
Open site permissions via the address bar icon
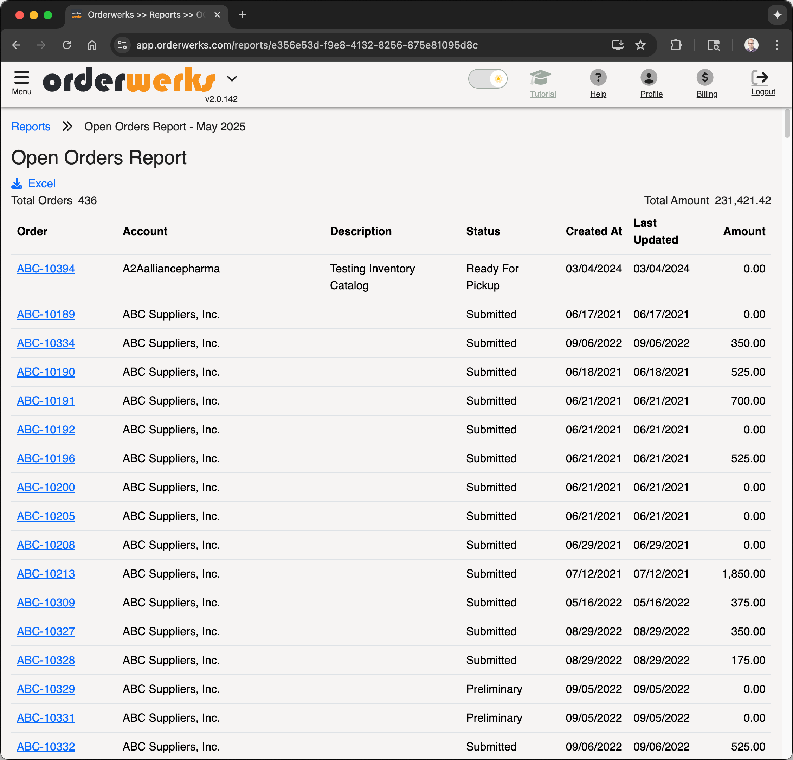(122, 45)
